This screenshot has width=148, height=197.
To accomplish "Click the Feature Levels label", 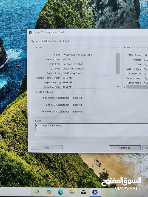I will [134, 78].
